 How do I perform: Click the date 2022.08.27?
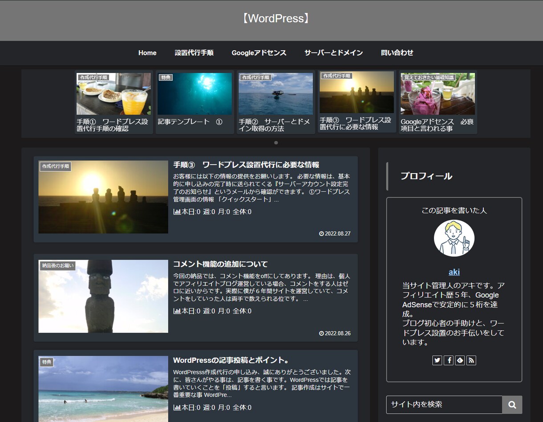pyautogui.click(x=335, y=234)
